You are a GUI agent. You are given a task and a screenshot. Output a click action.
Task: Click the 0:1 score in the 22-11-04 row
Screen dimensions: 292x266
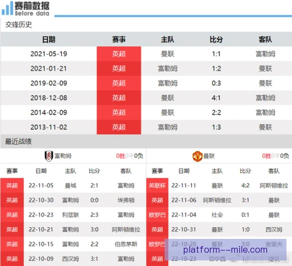pyautogui.click(x=245, y=215)
